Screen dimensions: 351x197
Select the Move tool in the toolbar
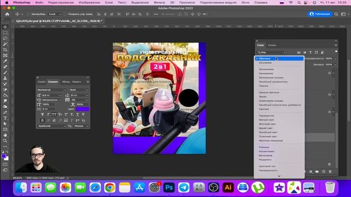(x=5, y=27)
